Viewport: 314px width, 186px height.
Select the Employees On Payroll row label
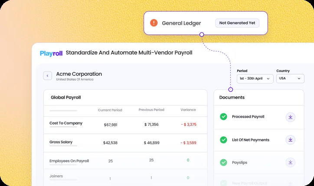pos(69,161)
